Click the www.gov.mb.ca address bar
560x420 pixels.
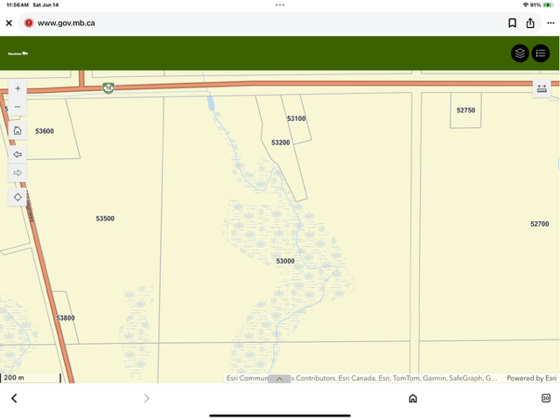click(66, 23)
